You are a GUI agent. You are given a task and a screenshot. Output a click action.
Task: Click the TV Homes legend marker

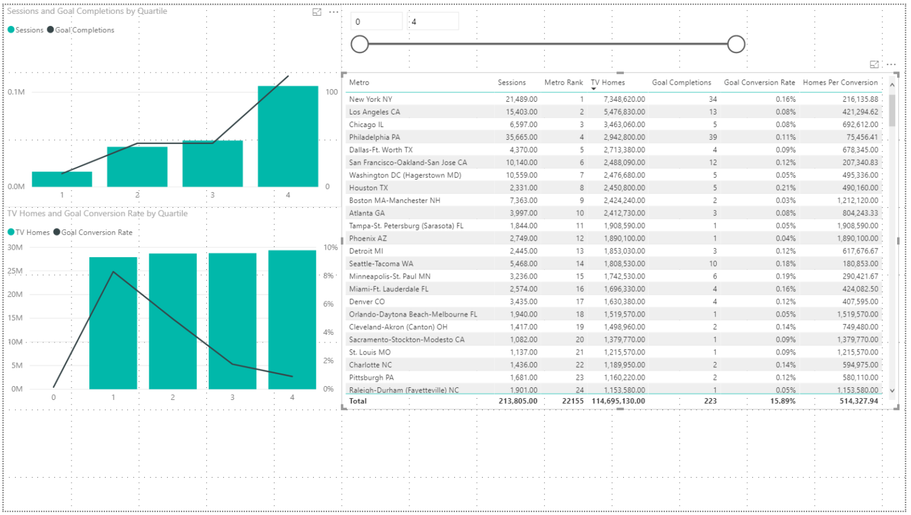click(x=11, y=233)
